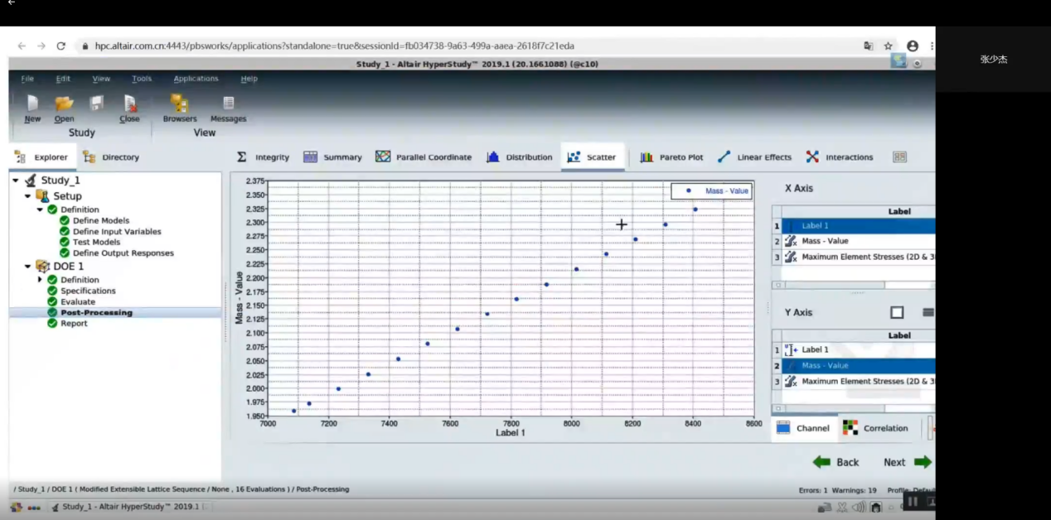The image size is (1051, 520).
Task: Open the Linear Effects tab
Action: (754, 156)
